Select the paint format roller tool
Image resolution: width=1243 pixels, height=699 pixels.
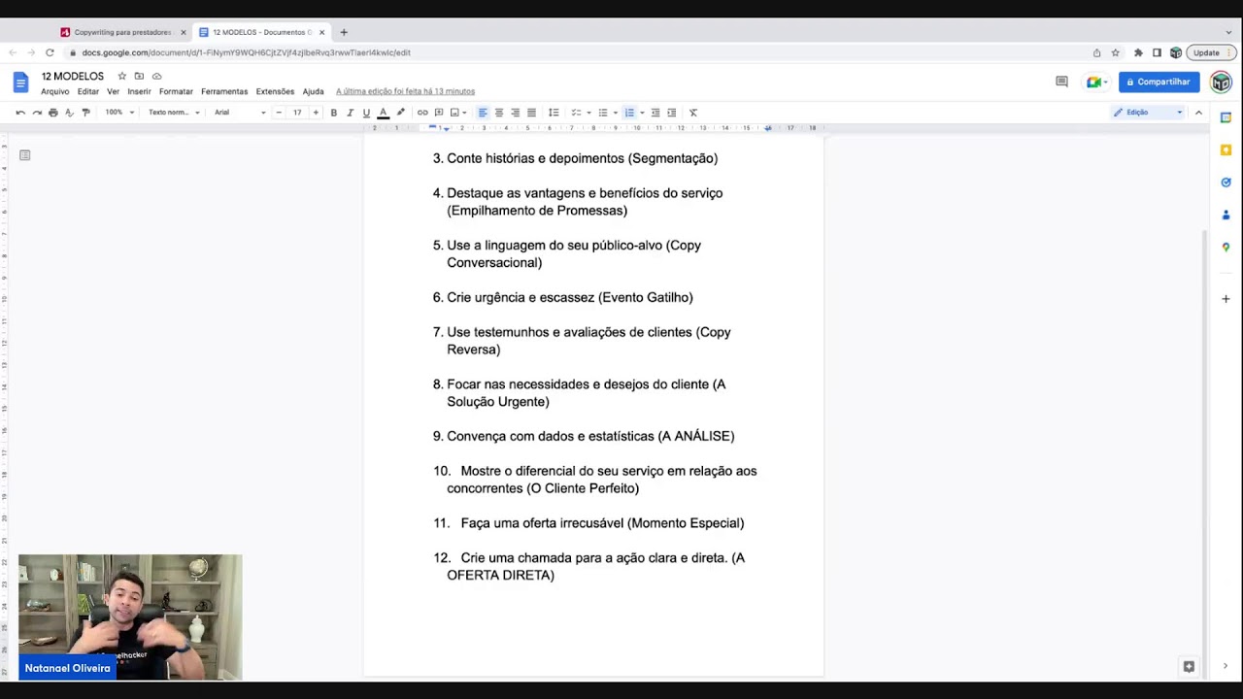pyautogui.click(x=85, y=113)
